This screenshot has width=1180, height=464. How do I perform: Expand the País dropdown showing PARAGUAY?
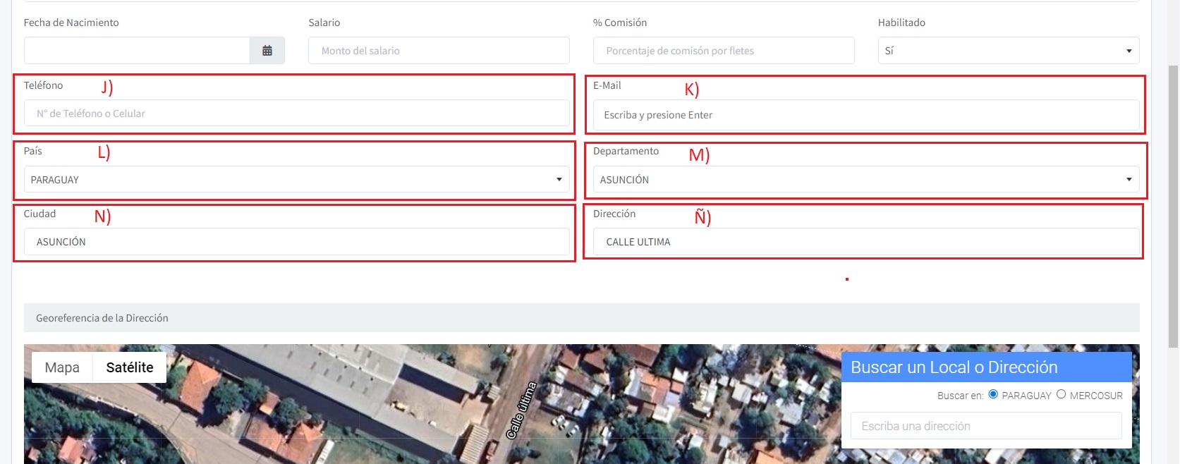pyautogui.click(x=296, y=180)
